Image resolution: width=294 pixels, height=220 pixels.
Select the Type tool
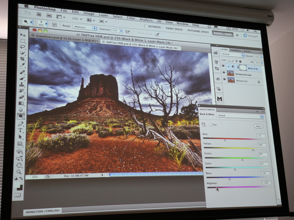20,130
